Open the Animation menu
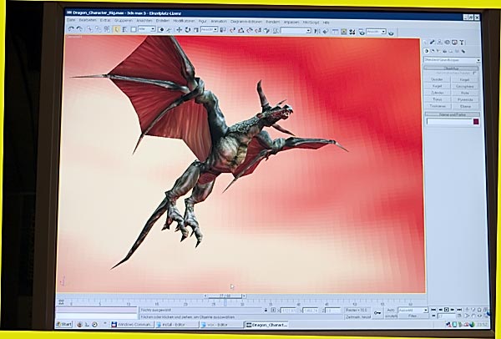 219,21
